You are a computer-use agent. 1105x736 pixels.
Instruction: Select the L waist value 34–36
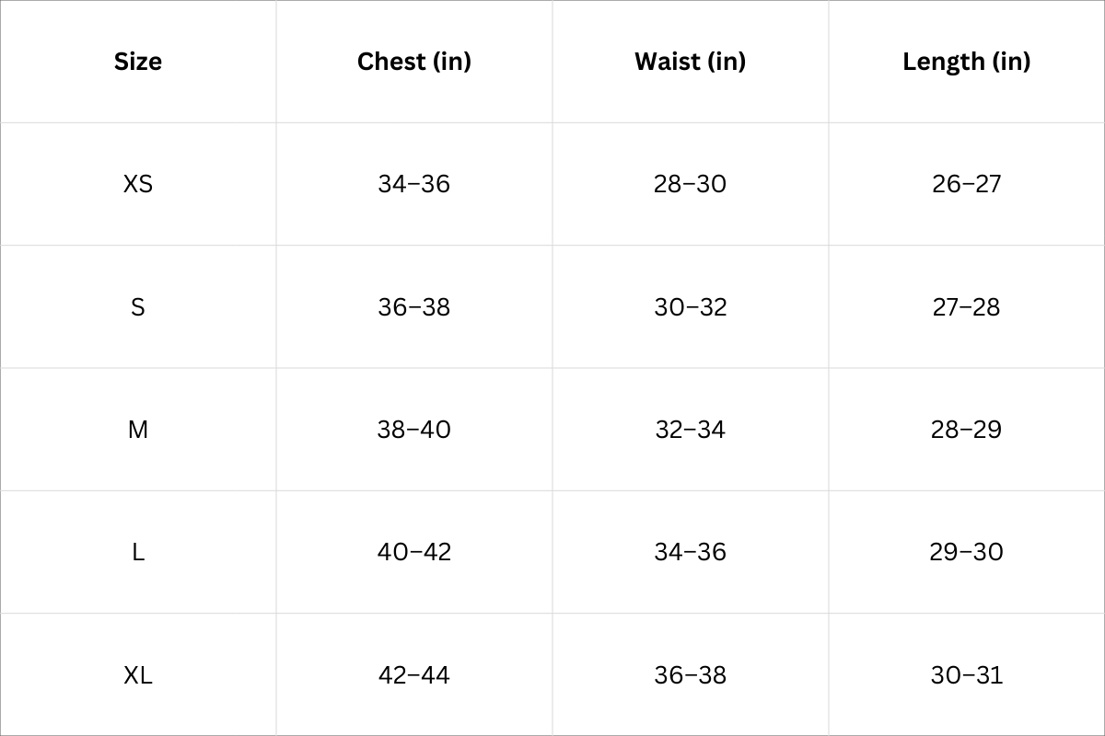pyautogui.click(x=690, y=552)
